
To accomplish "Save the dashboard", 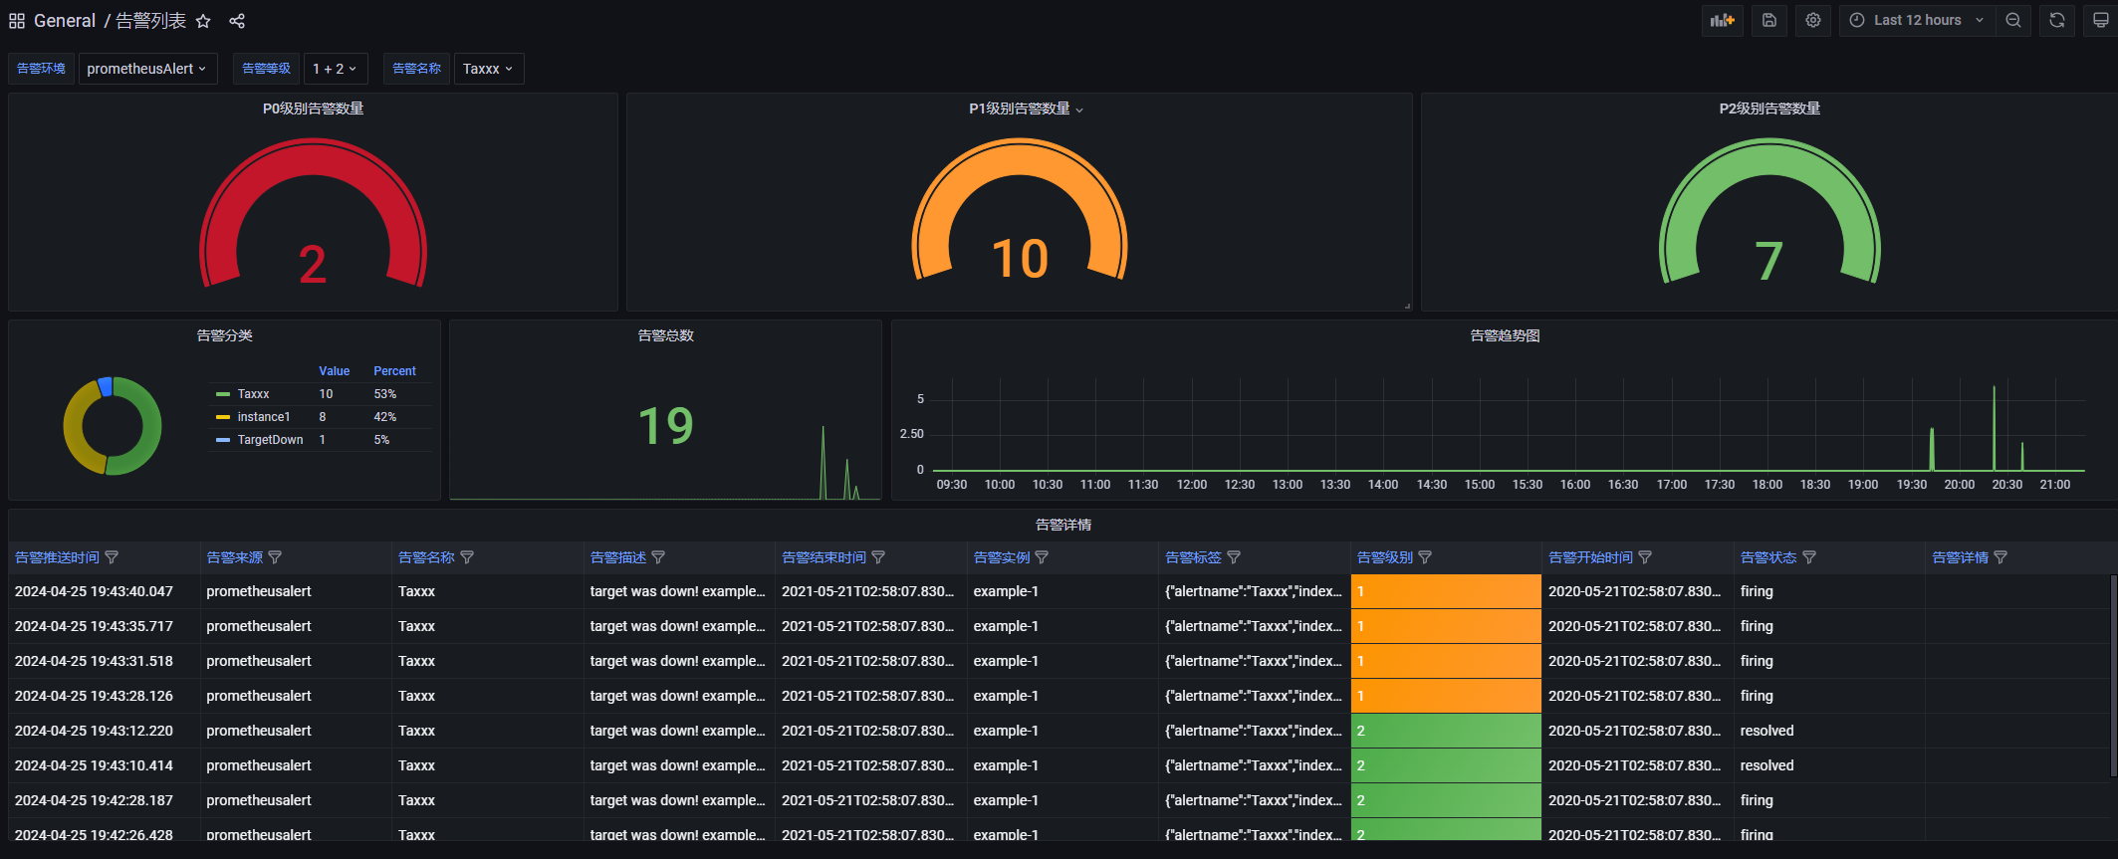I will 1769,20.
